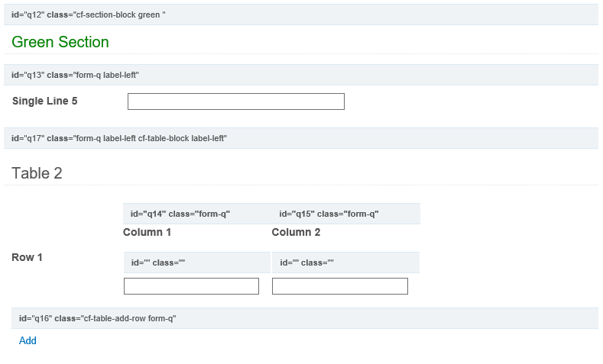This screenshot has height=364, width=603.
Task: Select the Green Section heading
Action: point(60,42)
